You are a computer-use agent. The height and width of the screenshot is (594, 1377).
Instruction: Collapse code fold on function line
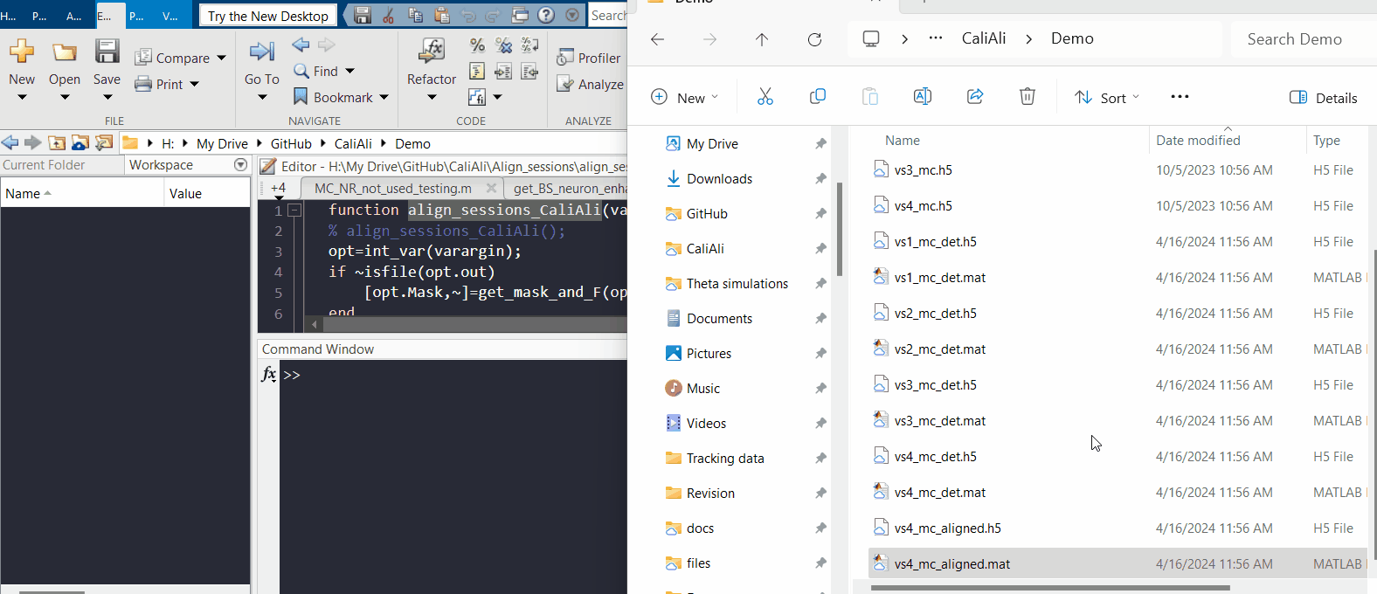[x=295, y=210]
